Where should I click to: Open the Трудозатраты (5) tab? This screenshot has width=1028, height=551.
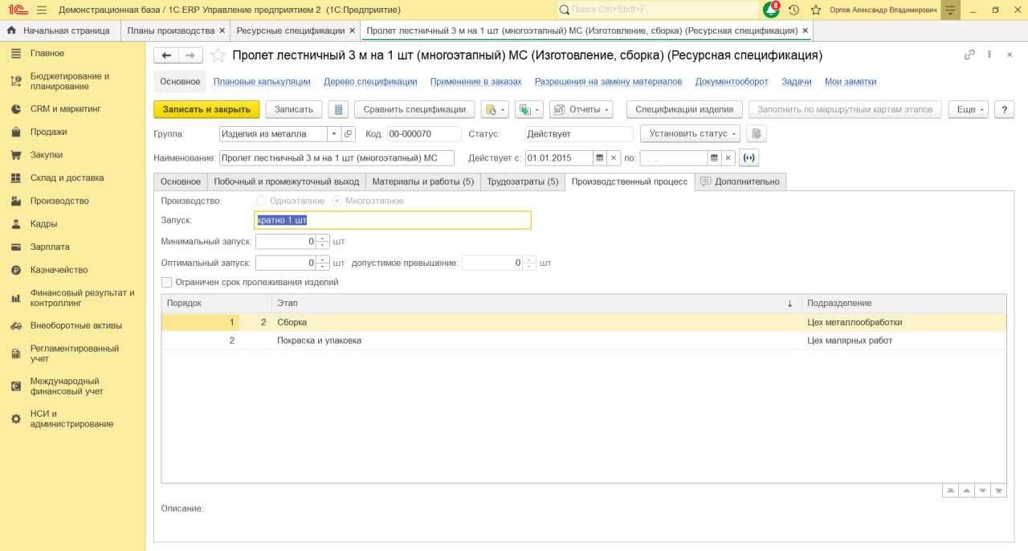click(522, 182)
